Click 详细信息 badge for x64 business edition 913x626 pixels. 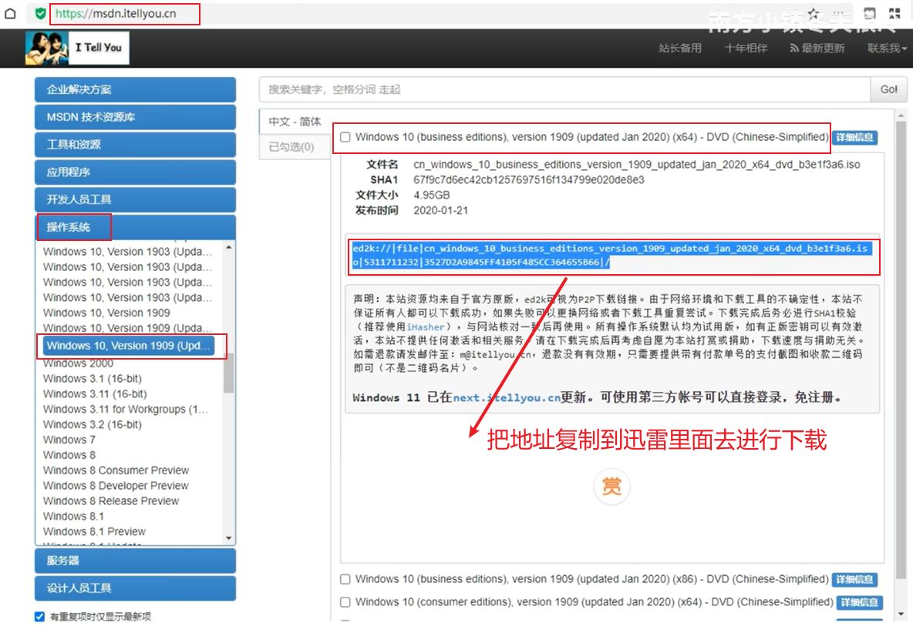pos(854,137)
